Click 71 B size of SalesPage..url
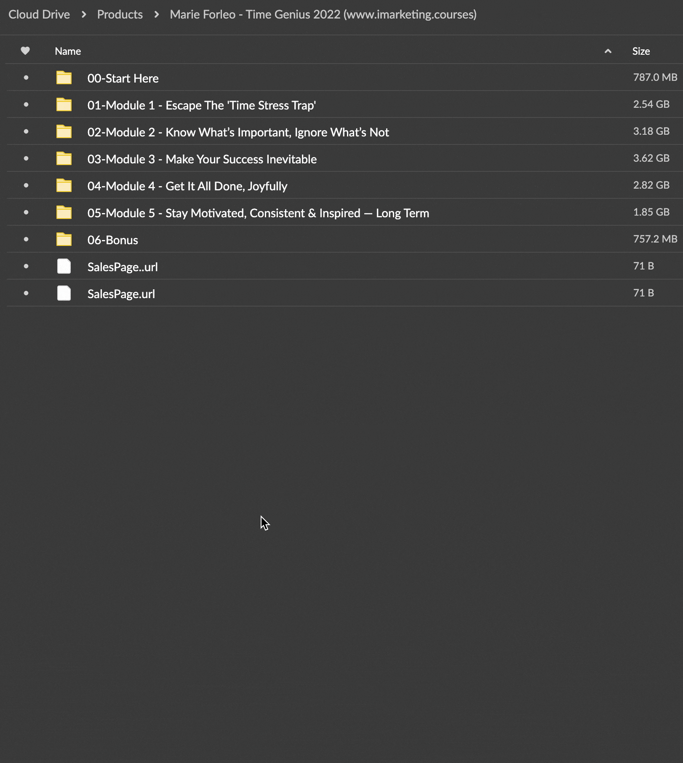The height and width of the screenshot is (763, 683). click(643, 266)
